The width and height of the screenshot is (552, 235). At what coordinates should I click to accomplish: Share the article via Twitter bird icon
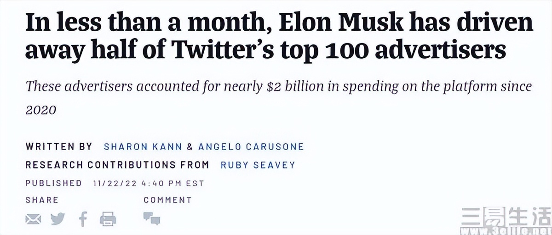point(58,218)
